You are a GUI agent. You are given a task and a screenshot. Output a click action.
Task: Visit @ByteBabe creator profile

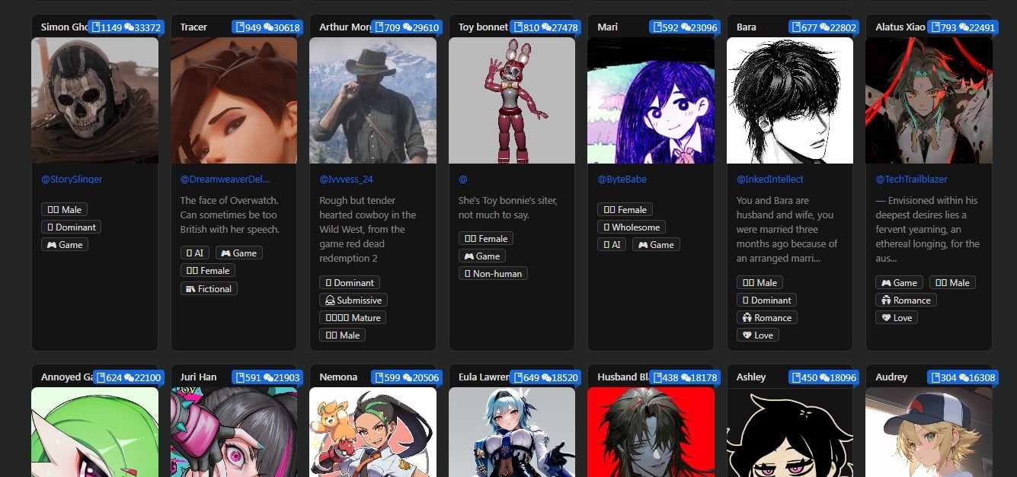622,180
